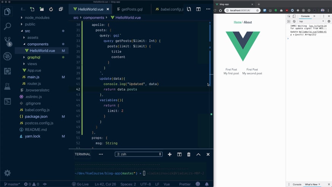Image resolution: width=332 pixels, height=187 pixels.
Task: Clear the DevTools console
Action: pyautogui.click(x=294, y=21)
